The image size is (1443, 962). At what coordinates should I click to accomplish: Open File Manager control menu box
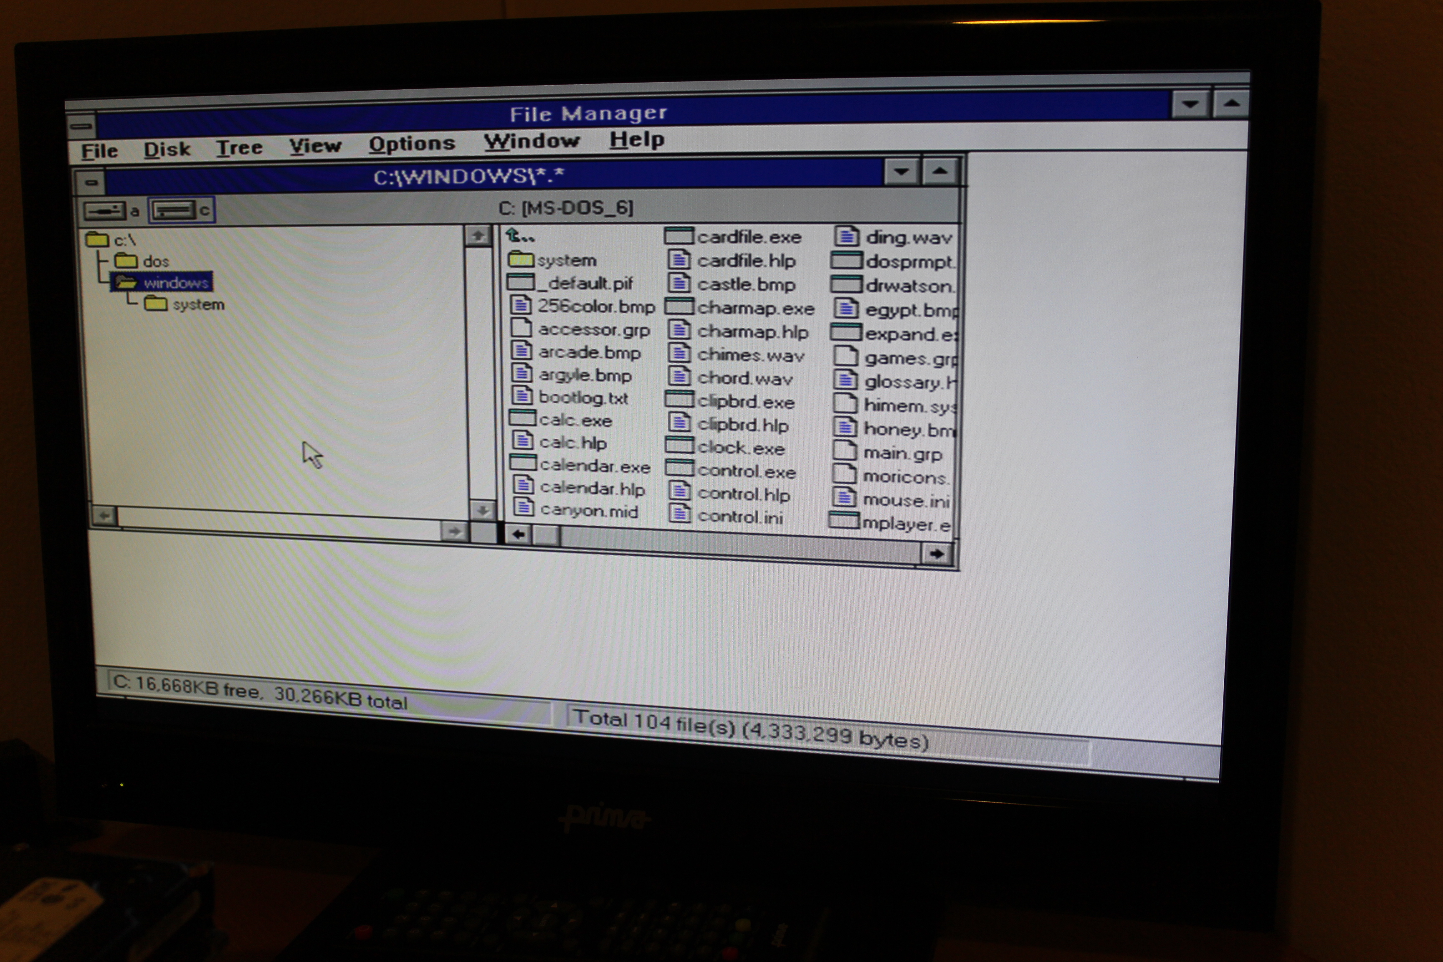[81, 127]
